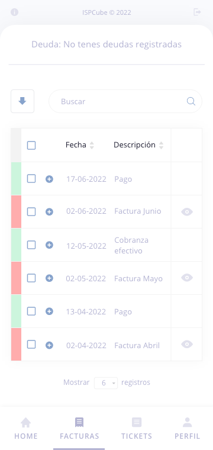
Task: Click the magnifier search icon
Action: pos(191,101)
